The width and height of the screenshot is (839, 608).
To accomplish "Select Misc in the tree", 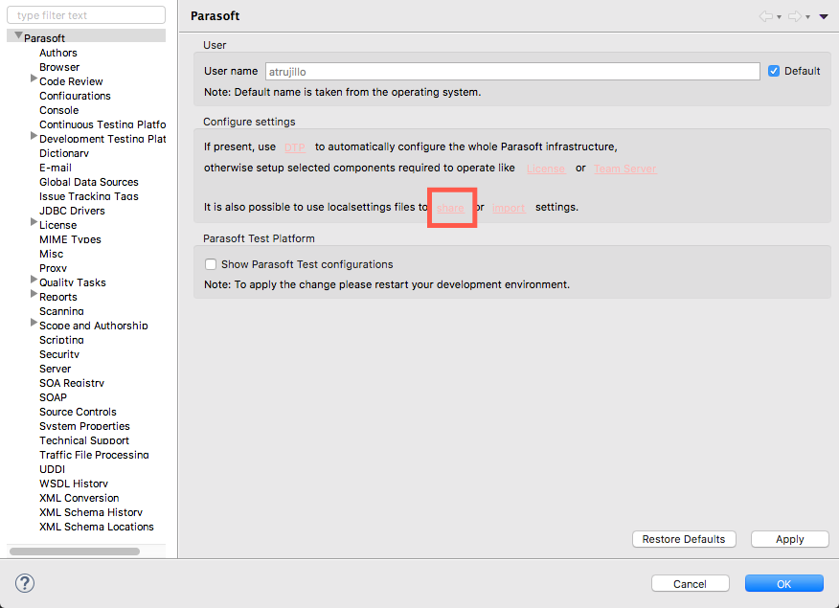I will (x=52, y=254).
